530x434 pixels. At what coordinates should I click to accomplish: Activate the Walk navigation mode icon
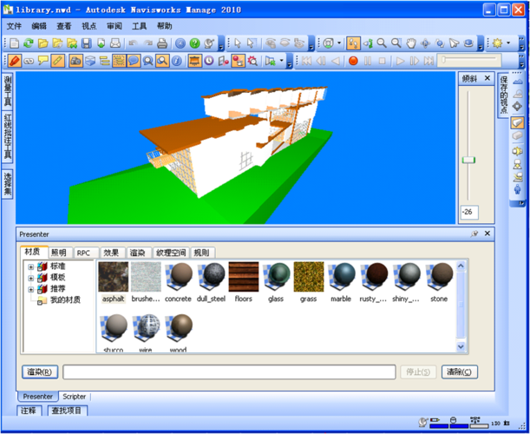pyautogui.click(x=354, y=43)
